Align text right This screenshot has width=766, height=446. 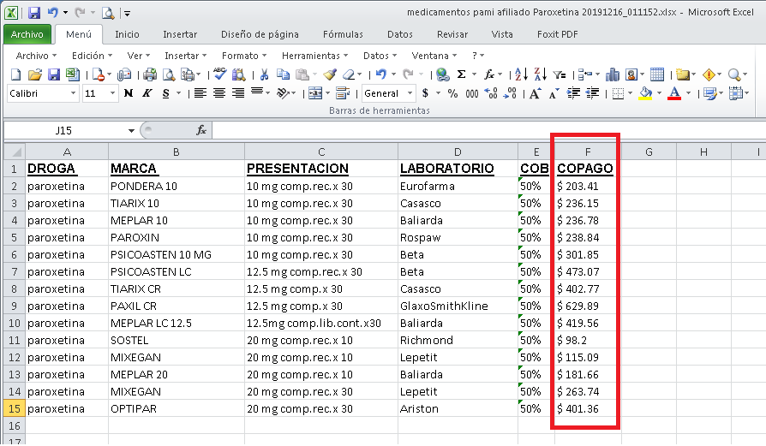(x=238, y=93)
